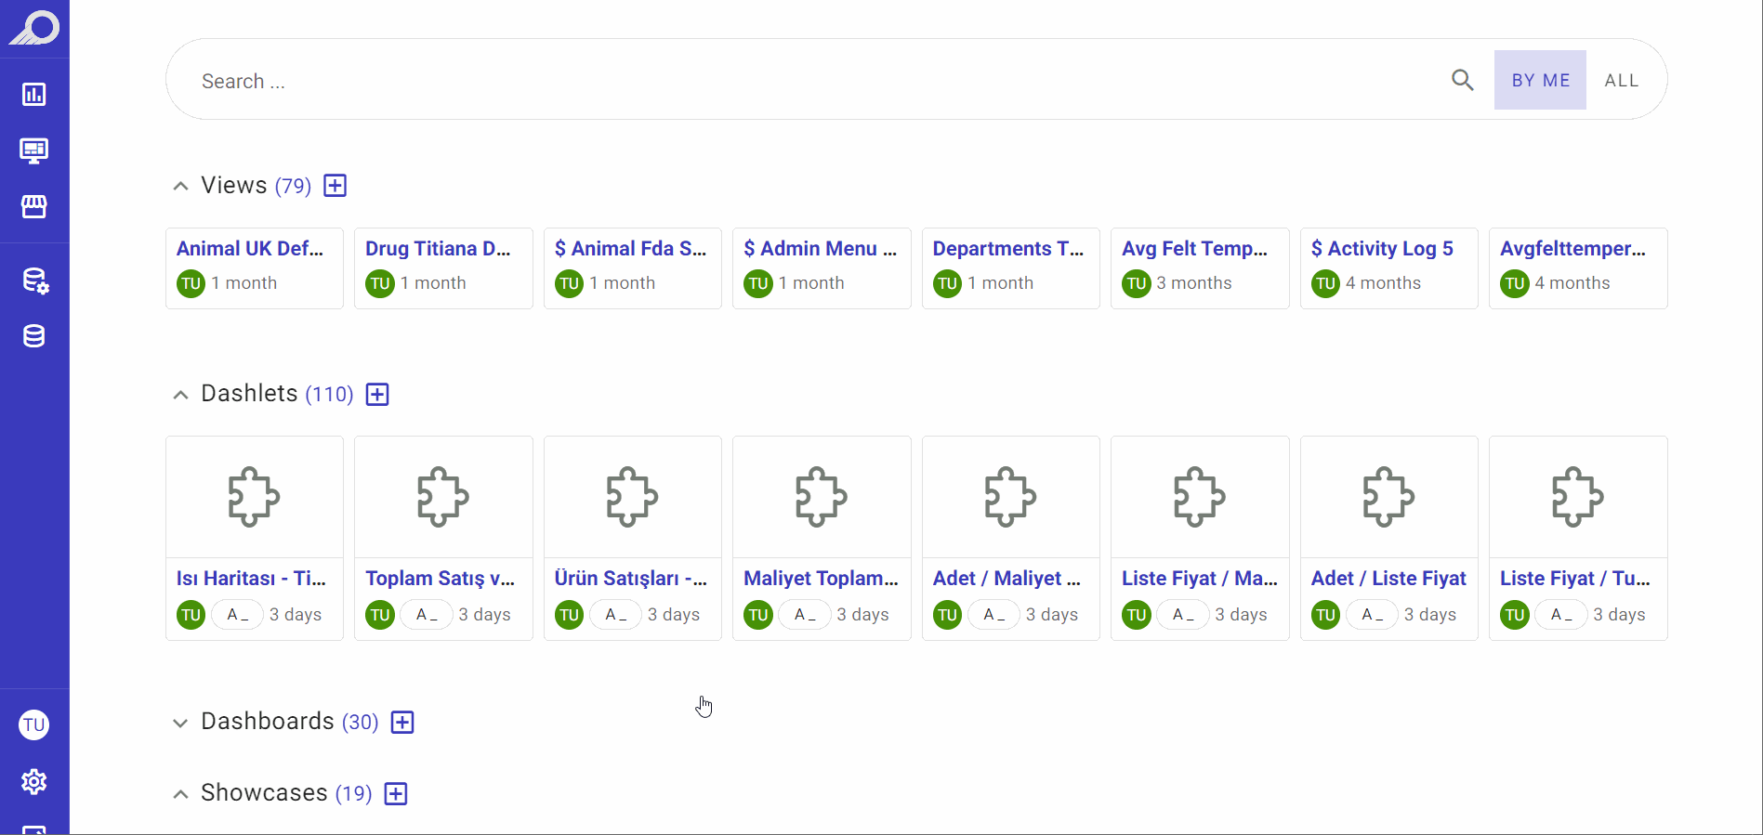Open the chart analytics sidebar icon
The width and height of the screenshot is (1763, 835).
(34, 94)
